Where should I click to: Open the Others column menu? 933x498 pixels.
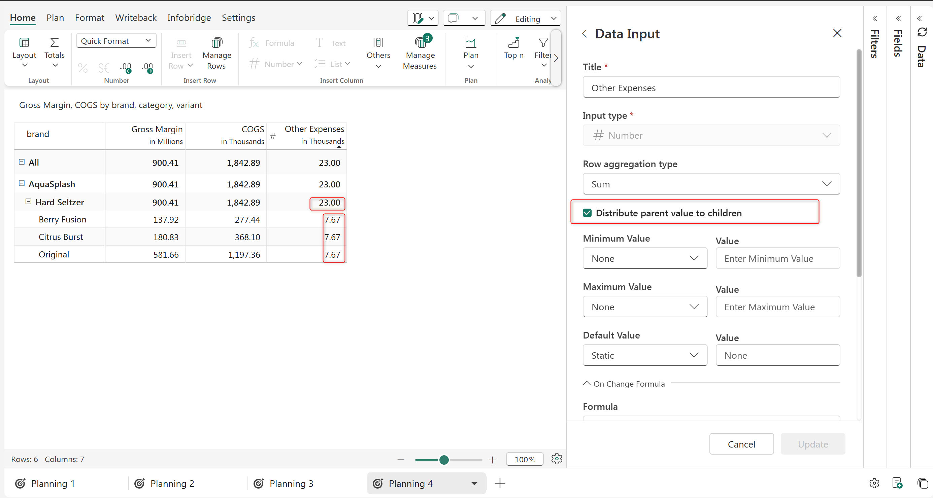click(378, 54)
